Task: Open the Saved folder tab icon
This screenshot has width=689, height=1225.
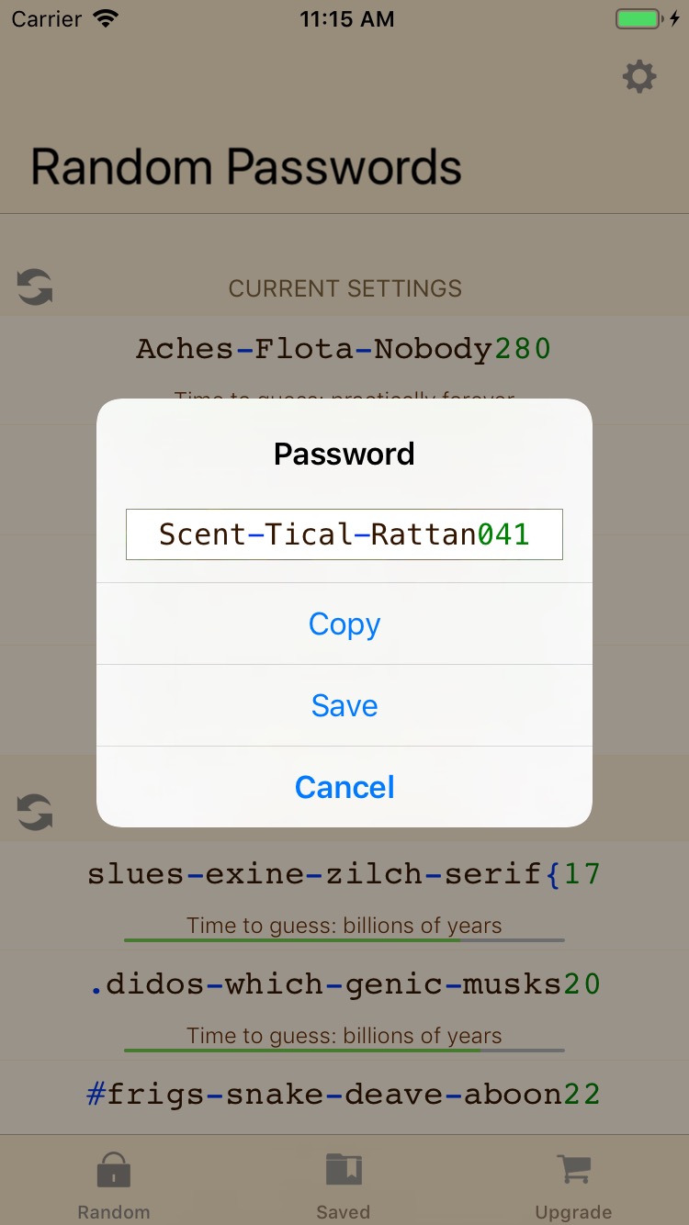Action: (344, 1170)
